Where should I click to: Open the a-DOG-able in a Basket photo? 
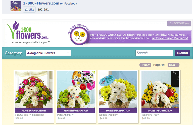coord(34,90)
